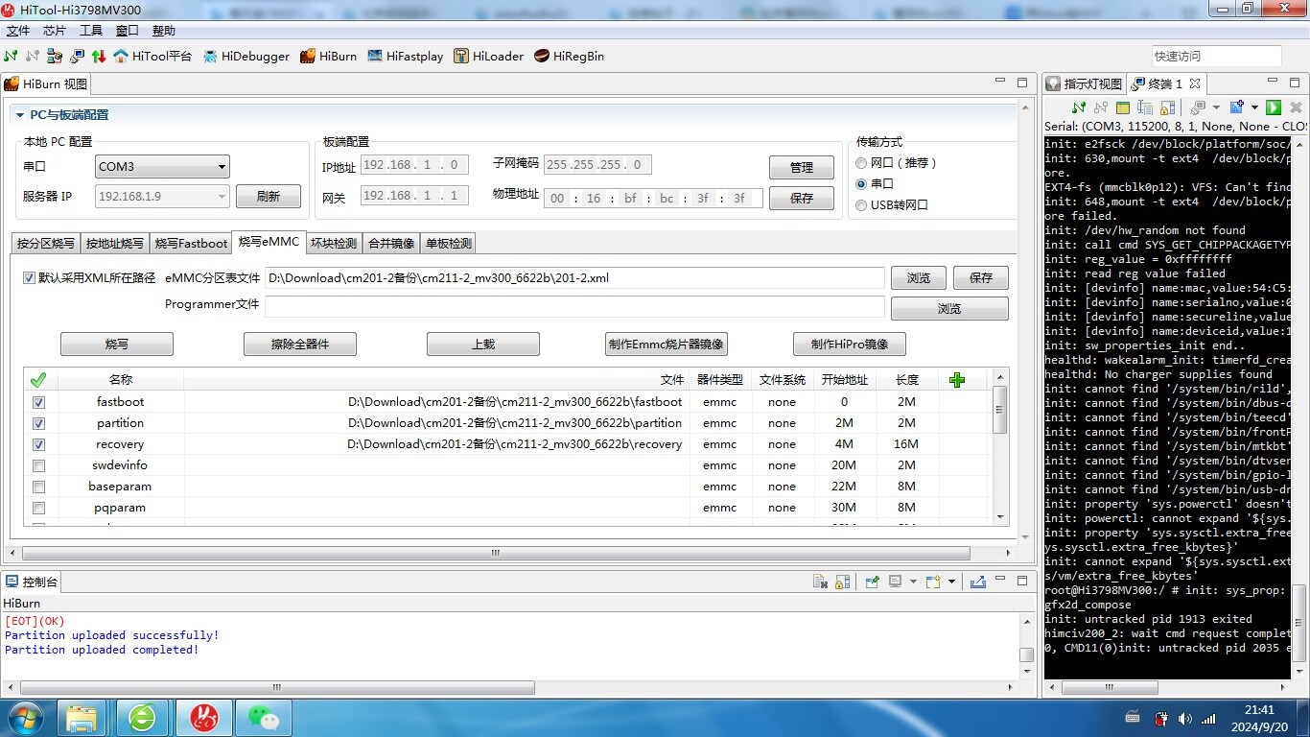Image resolution: width=1310 pixels, height=737 pixels.
Task: Click the volume speaker tray icon
Action: point(1185,718)
